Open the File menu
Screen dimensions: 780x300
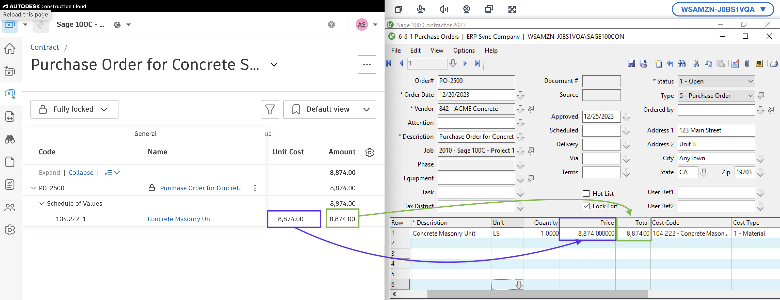(x=396, y=51)
